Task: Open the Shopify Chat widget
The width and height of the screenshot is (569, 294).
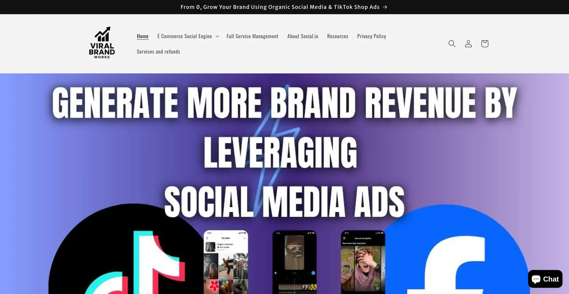Action: [x=545, y=279]
